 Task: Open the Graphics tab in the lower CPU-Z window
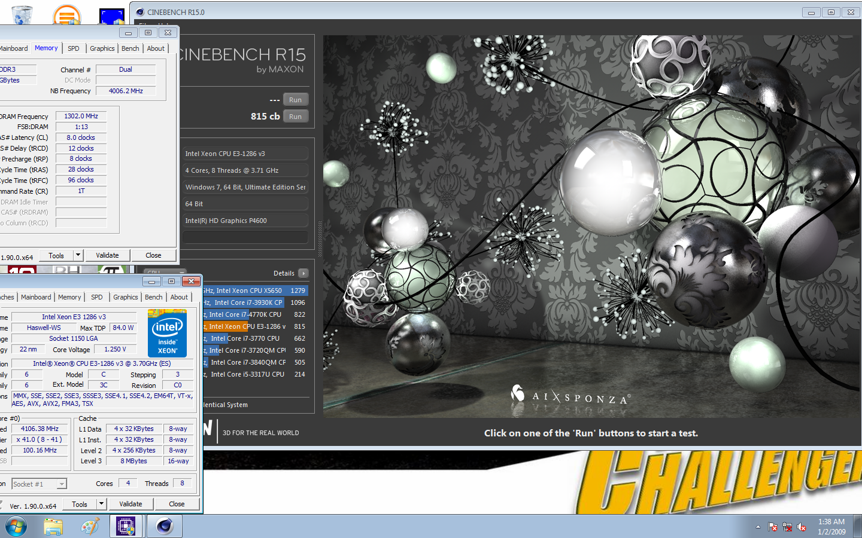click(126, 297)
